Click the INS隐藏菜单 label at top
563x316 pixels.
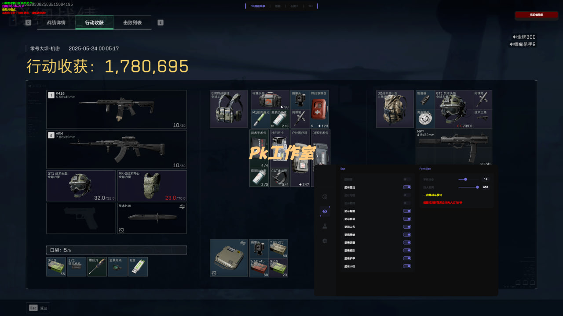point(257,6)
